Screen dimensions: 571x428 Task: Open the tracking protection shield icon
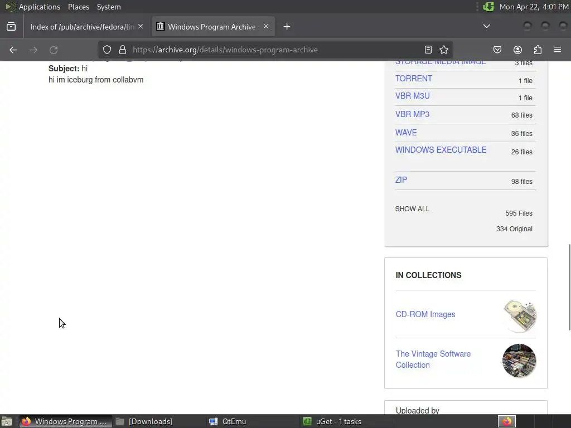107,50
